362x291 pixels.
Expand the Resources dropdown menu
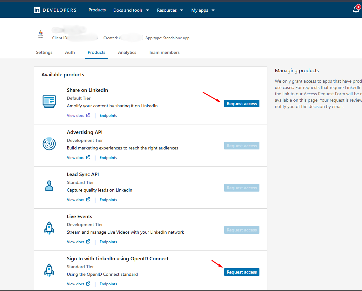[x=170, y=10]
